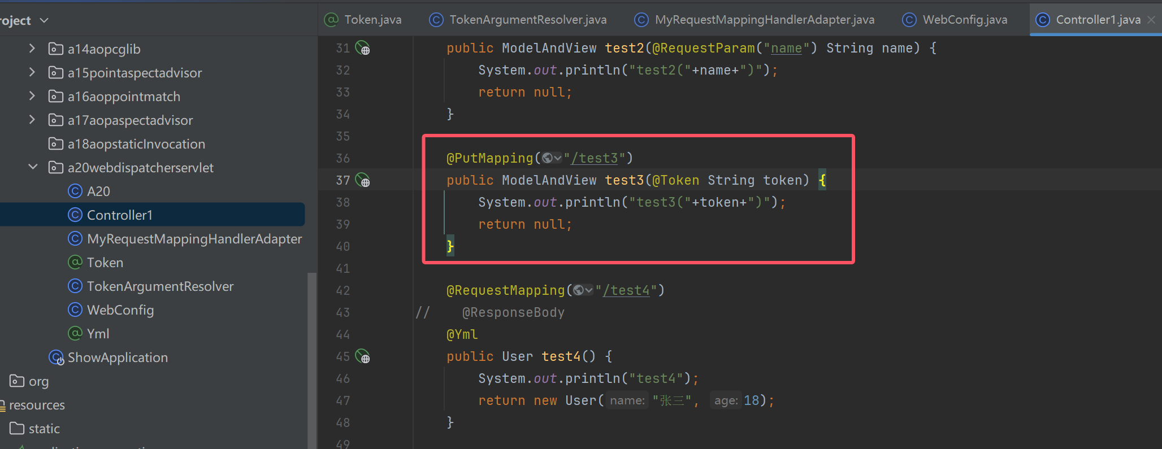Image resolution: width=1162 pixels, height=449 pixels.
Task: Select MyRequestMappingHandlerAdapter in project tree
Action: [x=194, y=239]
